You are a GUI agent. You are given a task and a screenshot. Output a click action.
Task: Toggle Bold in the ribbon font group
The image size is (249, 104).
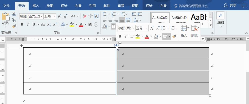click(x=22, y=24)
